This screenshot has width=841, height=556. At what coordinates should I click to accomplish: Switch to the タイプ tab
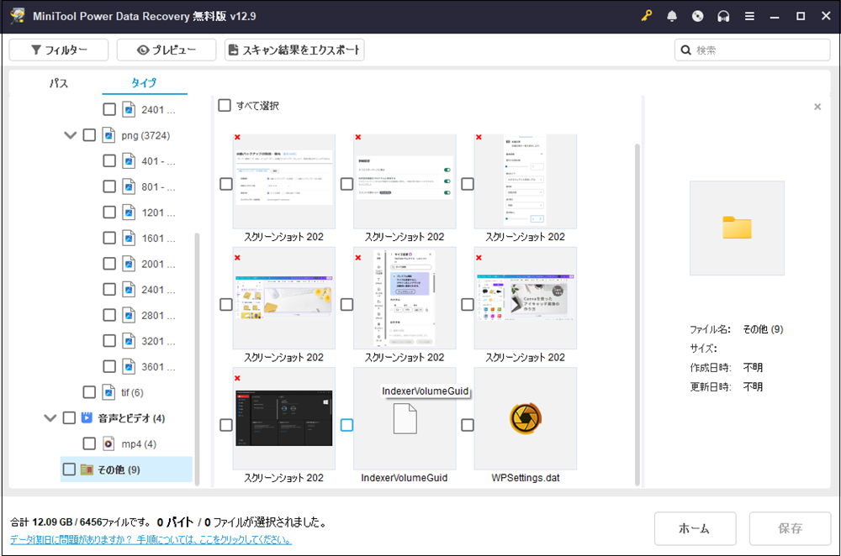tap(144, 83)
